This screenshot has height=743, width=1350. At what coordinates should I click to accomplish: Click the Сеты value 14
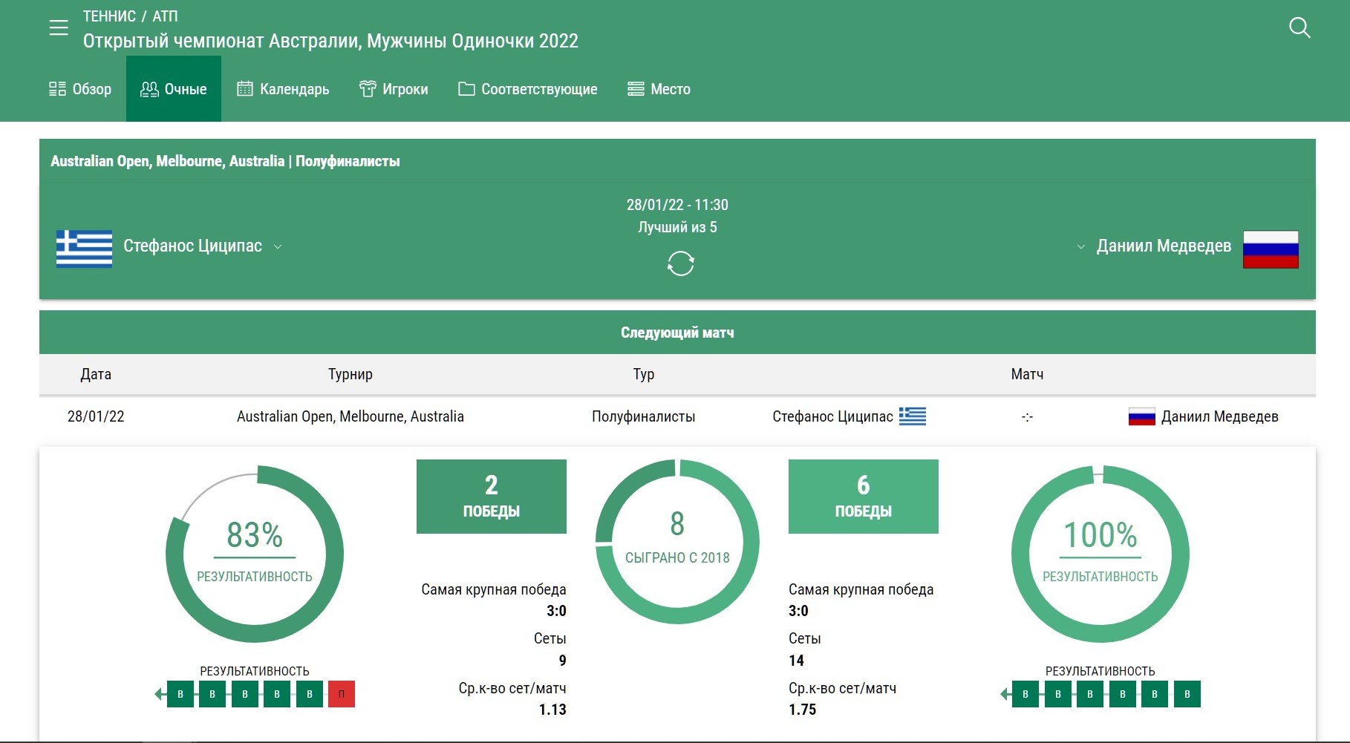coord(797,661)
